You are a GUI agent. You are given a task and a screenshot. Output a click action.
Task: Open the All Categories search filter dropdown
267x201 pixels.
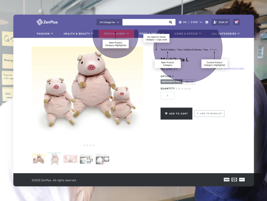[109, 22]
